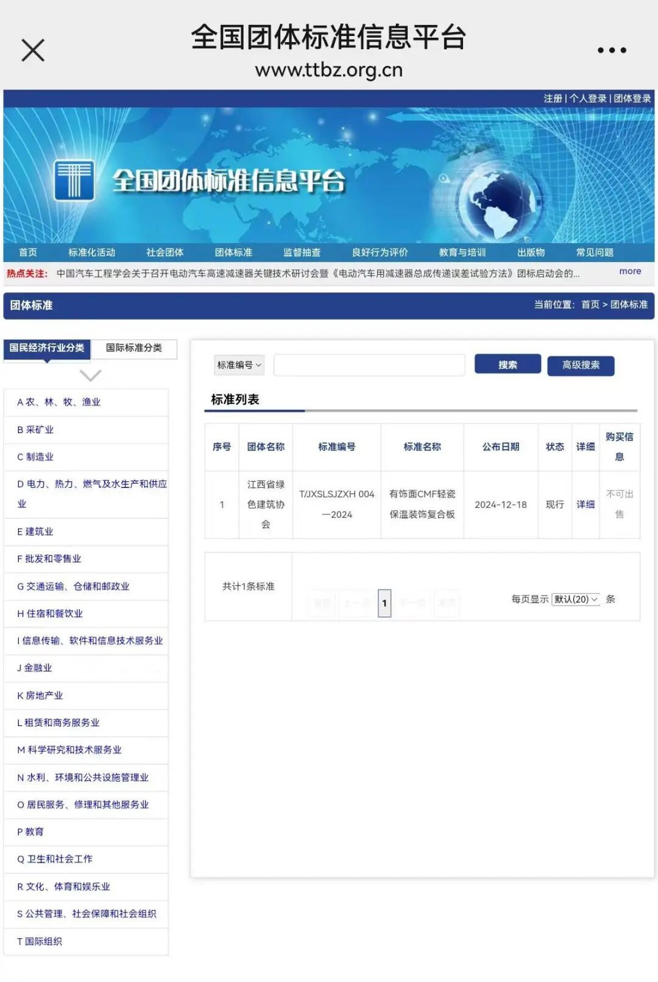Click the 搜索 button

click(x=508, y=364)
